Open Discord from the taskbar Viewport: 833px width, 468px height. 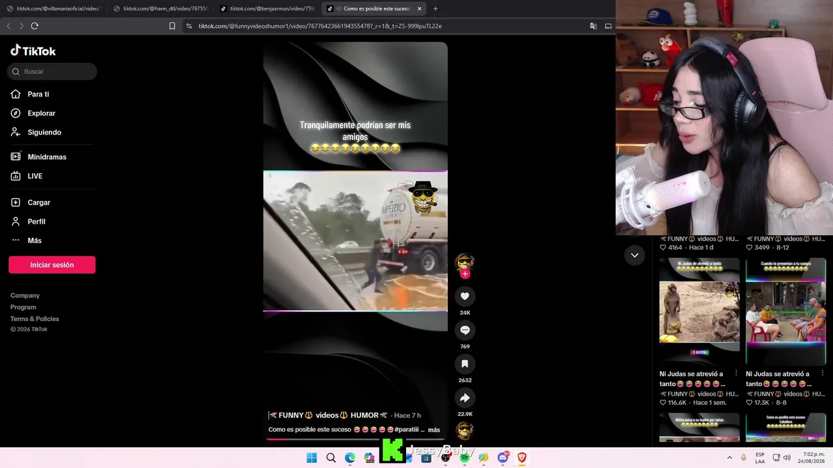pyautogui.click(x=502, y=458)
